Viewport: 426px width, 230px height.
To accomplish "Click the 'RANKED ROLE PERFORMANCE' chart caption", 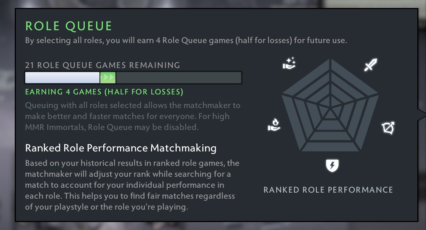I will (x=328, y=190).
